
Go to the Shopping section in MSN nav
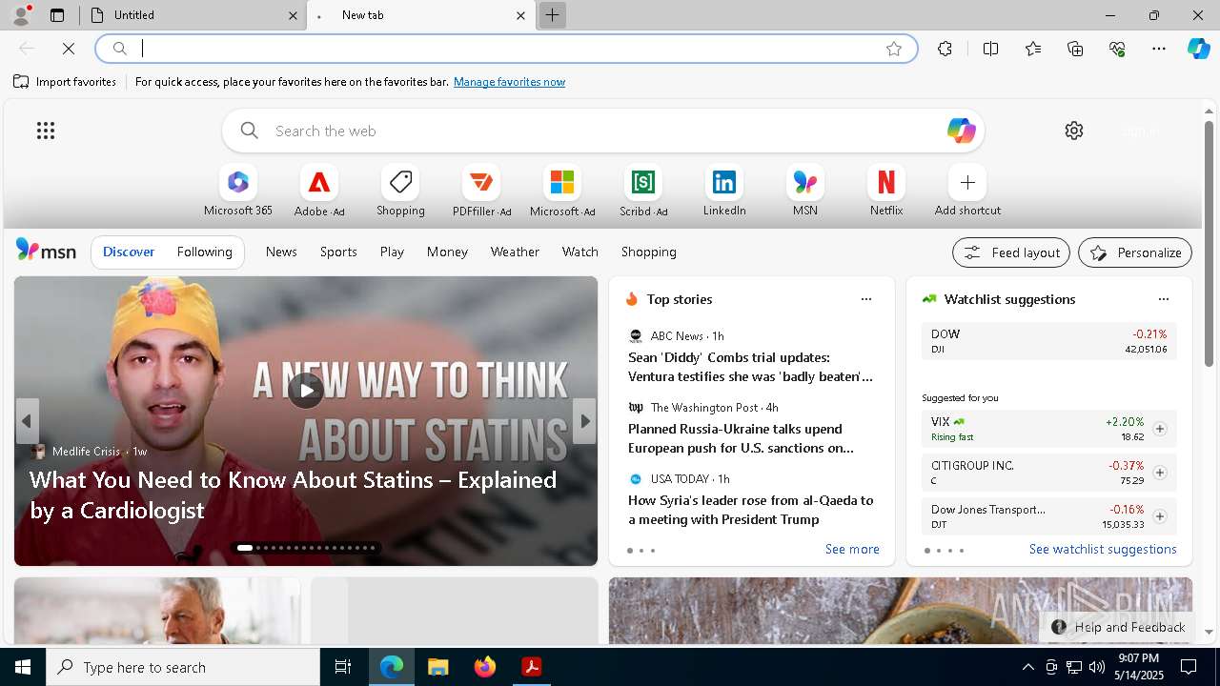point(649,252)
